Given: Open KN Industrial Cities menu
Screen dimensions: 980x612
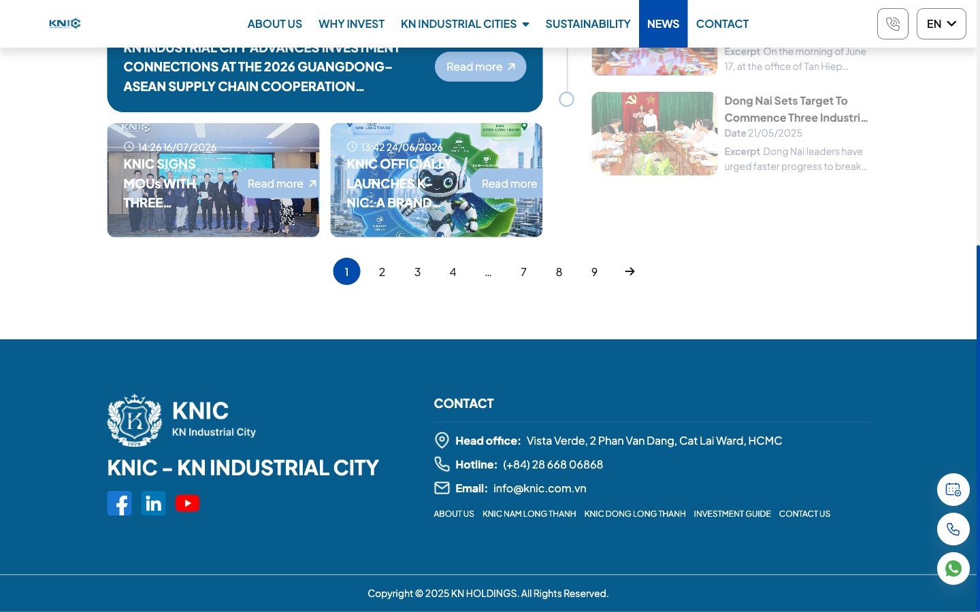Looking at the screenshot, I should 459,24.
